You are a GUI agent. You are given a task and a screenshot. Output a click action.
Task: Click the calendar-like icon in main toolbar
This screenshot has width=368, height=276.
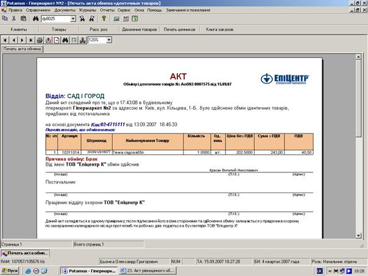click(x=126, y=19)
